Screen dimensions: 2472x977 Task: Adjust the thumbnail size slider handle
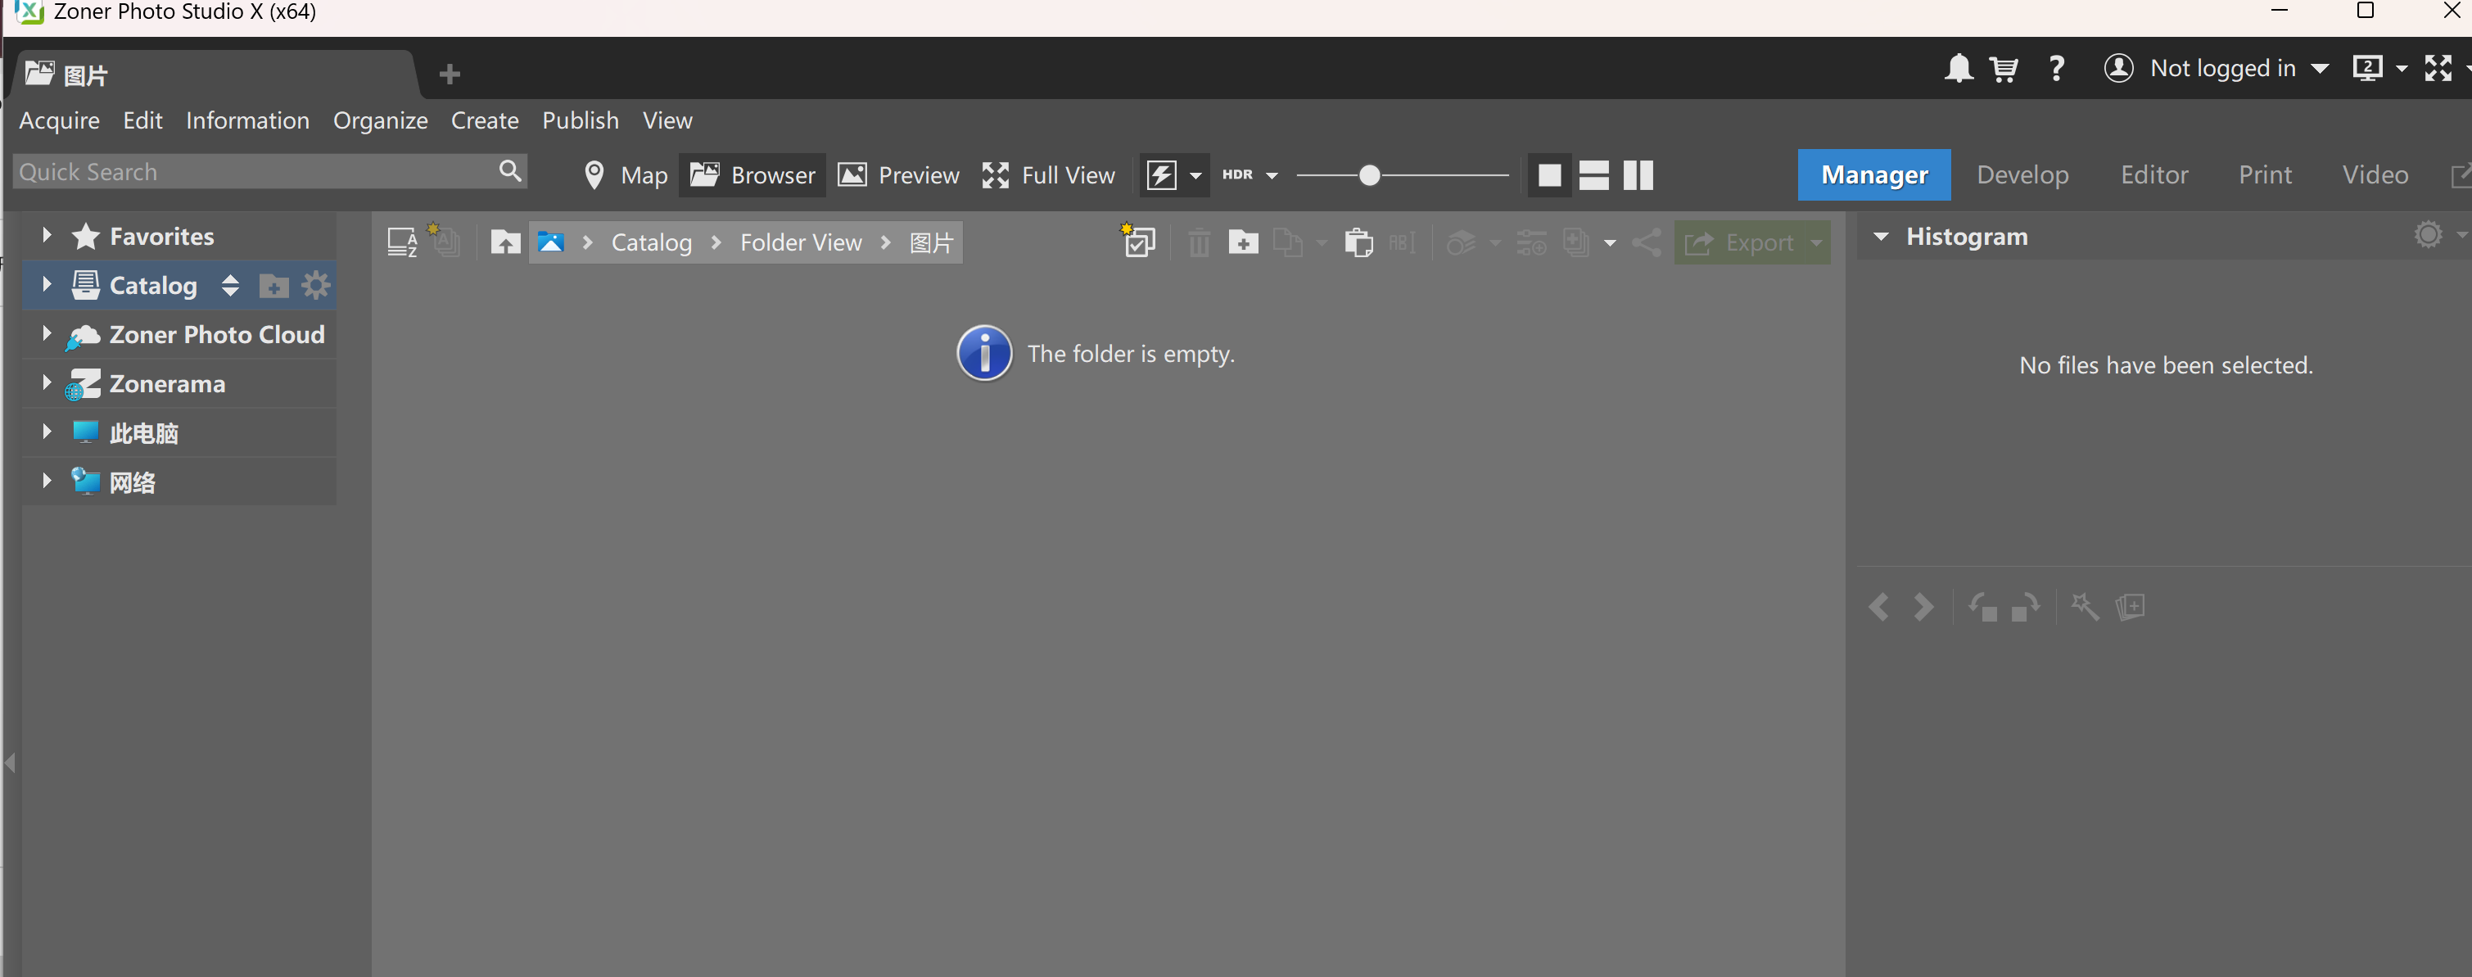[x=1369, y=174]
